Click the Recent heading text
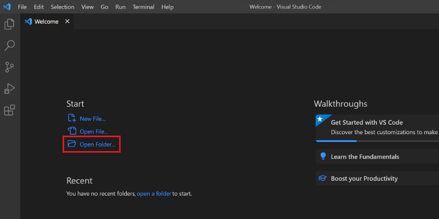439x219 pixels. click(x=79, y=181)
